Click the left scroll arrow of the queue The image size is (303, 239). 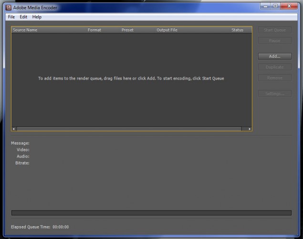14,129
